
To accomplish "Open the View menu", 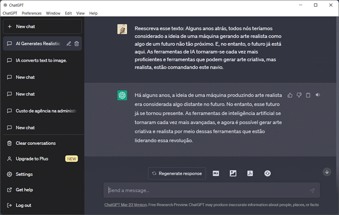I will click(80, 13).
